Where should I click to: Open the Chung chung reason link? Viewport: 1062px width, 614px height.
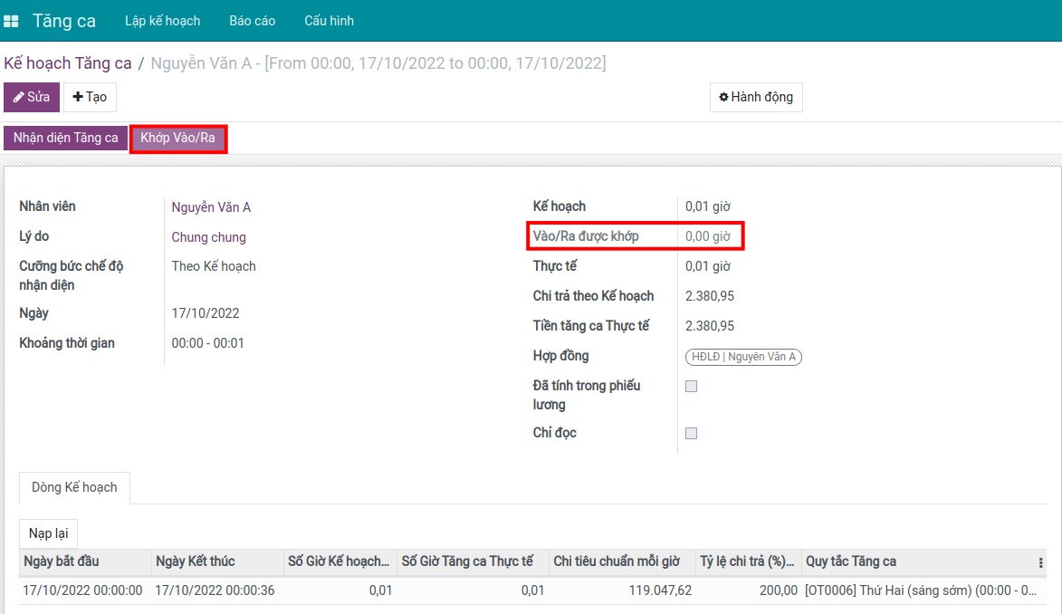[x=208, y=237]
